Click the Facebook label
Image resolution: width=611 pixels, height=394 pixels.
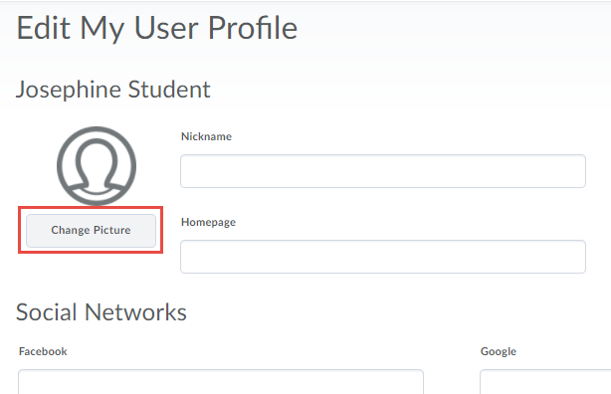(43, 351)
